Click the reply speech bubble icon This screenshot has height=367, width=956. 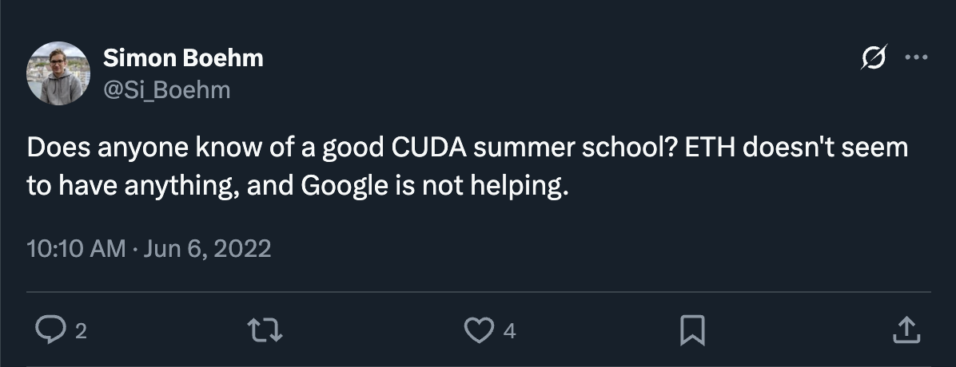[50, 330]
